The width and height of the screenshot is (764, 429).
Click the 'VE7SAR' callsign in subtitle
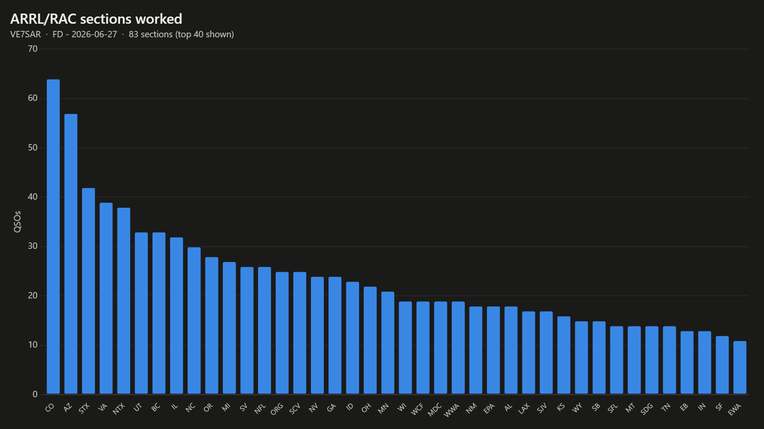coord(25,34)
